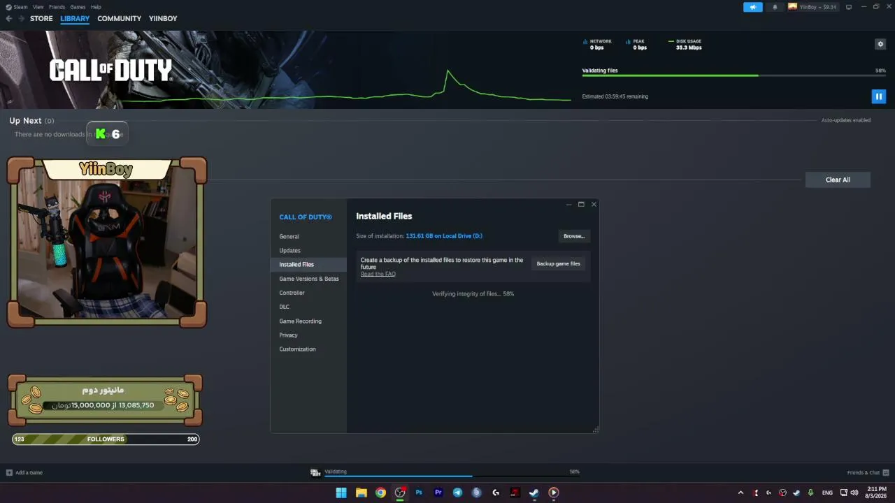The image size is (895, 503).
Task: Click the install location link on Local Drive (D:)
Action: (x=444, y=236)
